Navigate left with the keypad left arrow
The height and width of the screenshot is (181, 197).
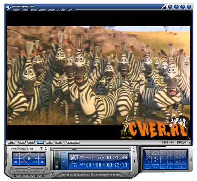click(x=148, y=160)
